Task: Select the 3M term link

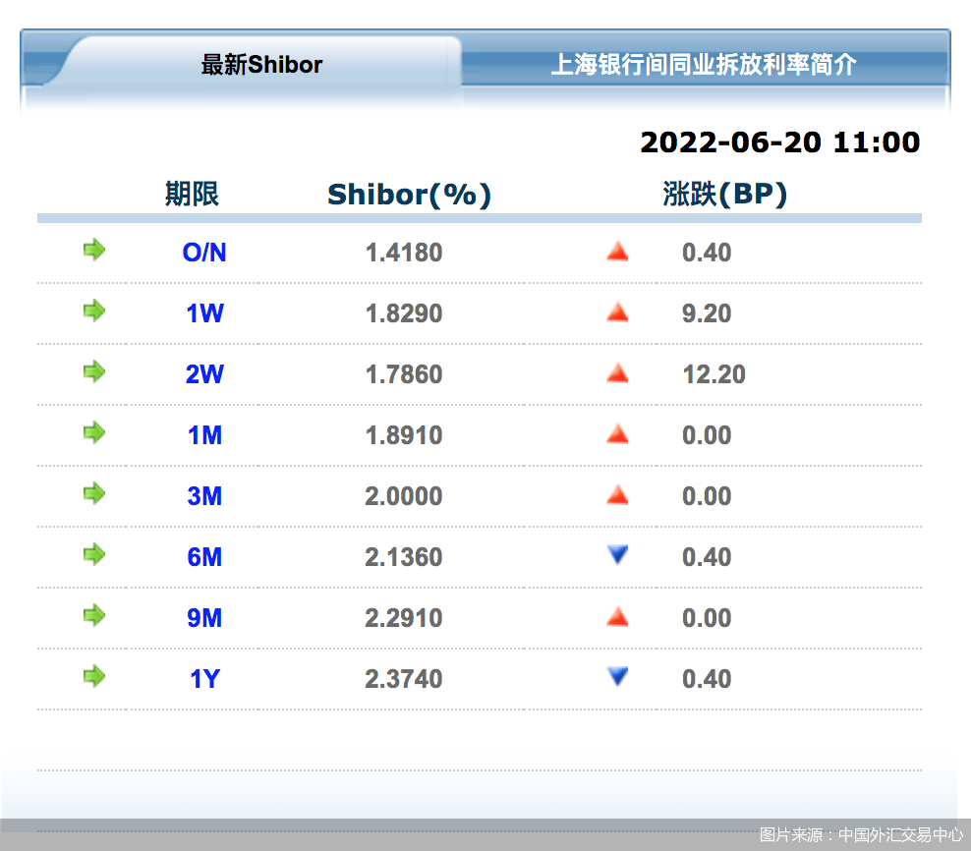Action: 204,496
